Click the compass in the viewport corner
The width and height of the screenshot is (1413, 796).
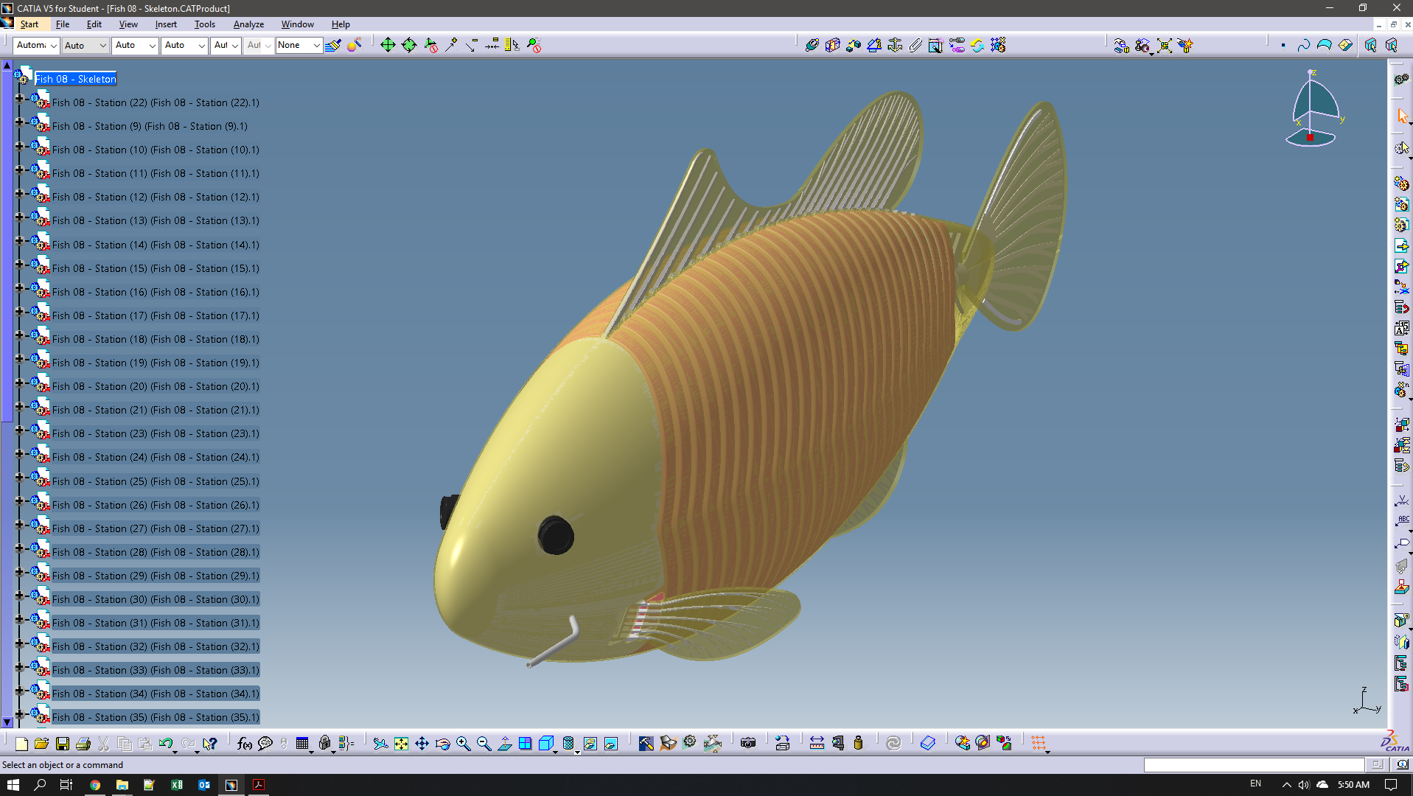click(x=1316, y=109)
